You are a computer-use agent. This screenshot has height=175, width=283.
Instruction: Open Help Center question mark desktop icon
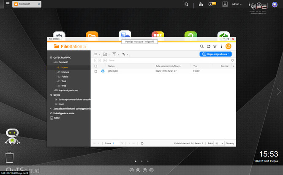tap(190, 35)
